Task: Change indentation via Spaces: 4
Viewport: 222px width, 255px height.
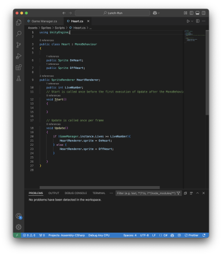Action: coord(130,235)
